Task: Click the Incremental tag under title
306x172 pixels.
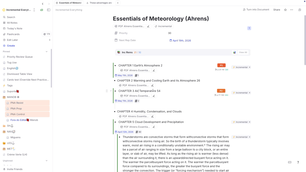Action: click(163, 26)
